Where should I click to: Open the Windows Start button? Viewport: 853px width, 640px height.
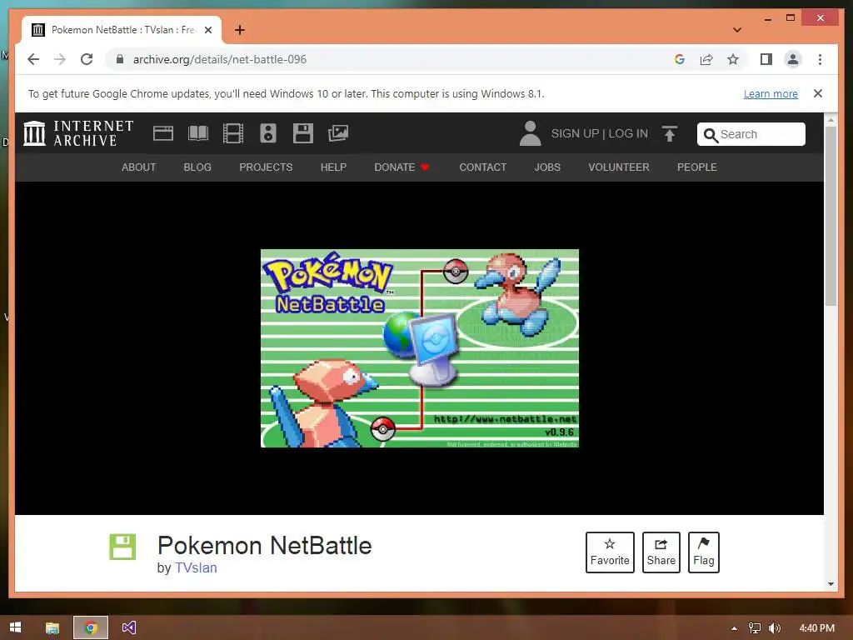tap(16, 628)
